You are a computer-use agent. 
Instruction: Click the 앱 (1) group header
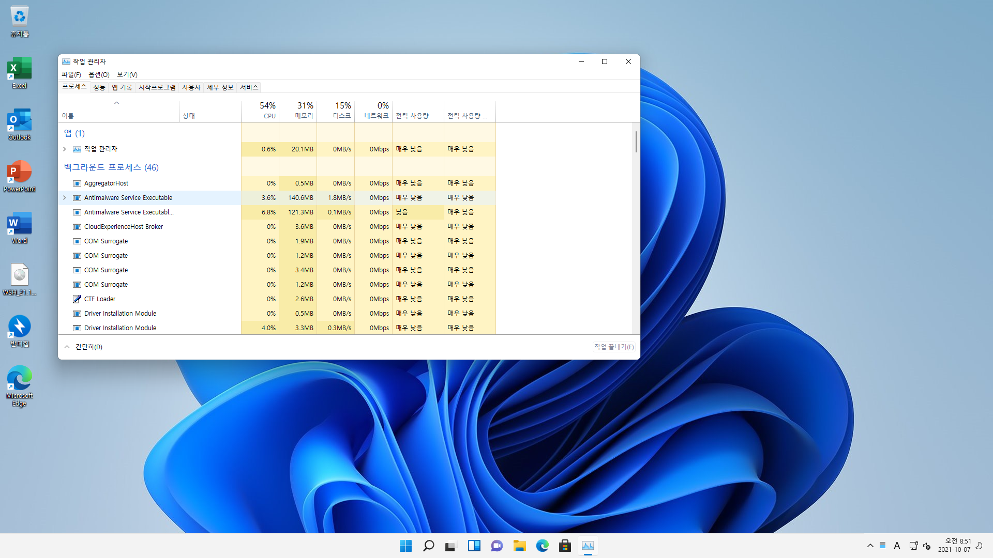[x=74, y=133]
